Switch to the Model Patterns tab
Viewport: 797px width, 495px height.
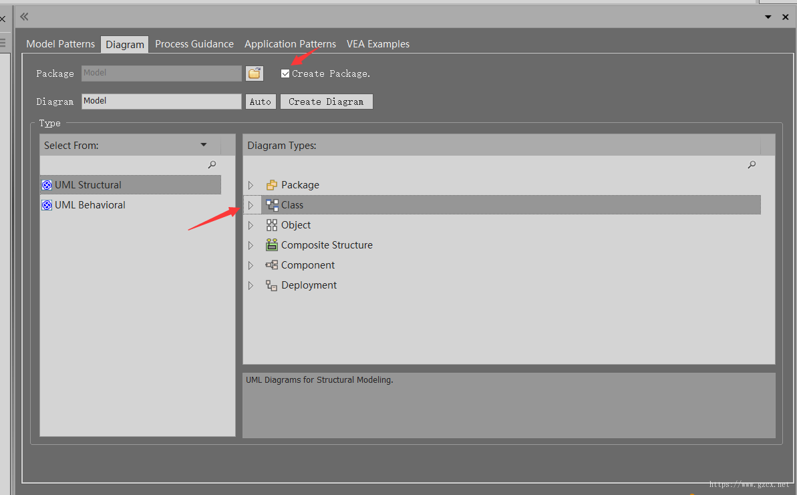coord(60,44)
